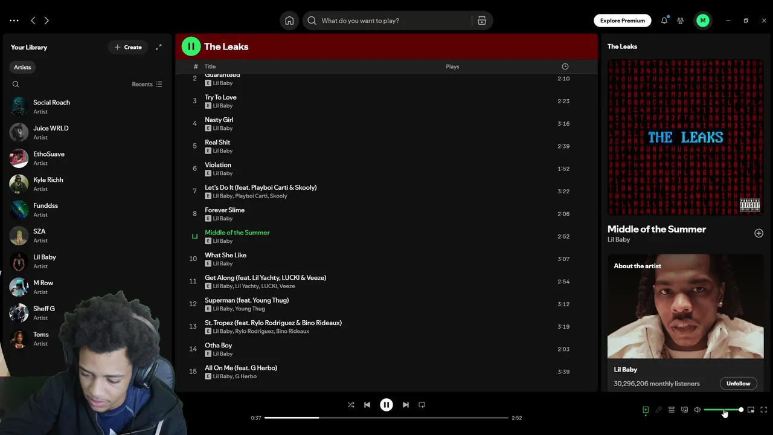The height and width of the screenshot is (435, 773).
Task: Open Connect to a device icon
Action: click(x=684, y=410)
